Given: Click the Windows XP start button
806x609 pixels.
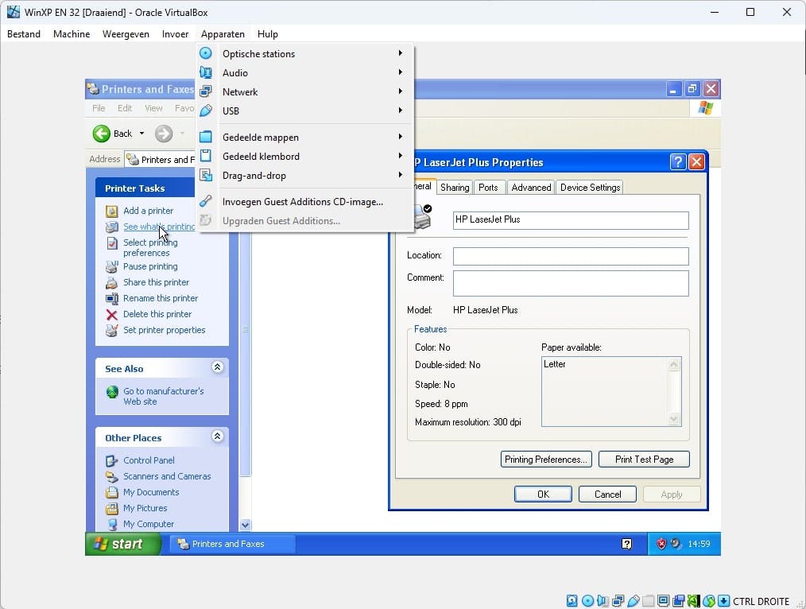Looking at the screenshot, I should click(123, 544).
